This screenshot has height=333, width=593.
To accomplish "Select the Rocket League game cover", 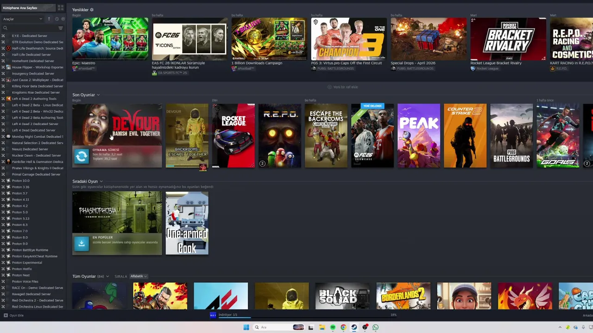I will (x=233, y=136).
